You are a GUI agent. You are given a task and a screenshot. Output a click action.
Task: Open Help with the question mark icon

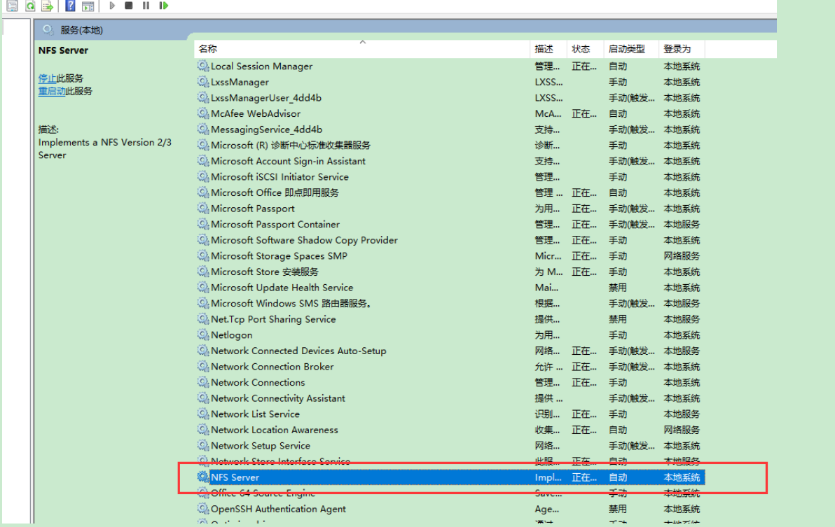[69, 6]
